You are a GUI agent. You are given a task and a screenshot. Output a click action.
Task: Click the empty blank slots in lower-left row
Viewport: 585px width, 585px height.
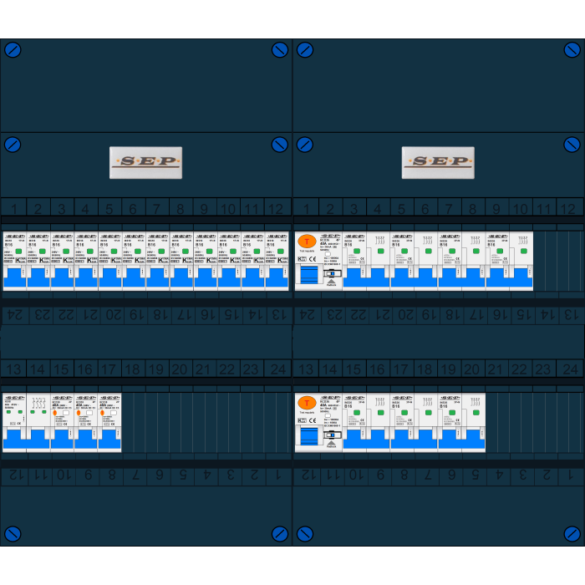tap(205, 422)
